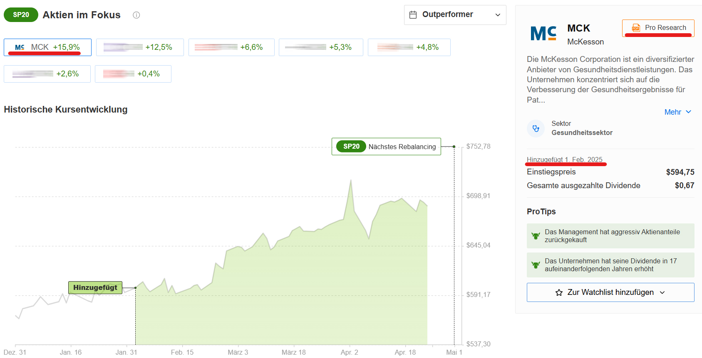Image resolution: width=702 pixels, height=358 pixels.
Task: Click calendar icon in Outperformer selector
Action: pos(413,15)
